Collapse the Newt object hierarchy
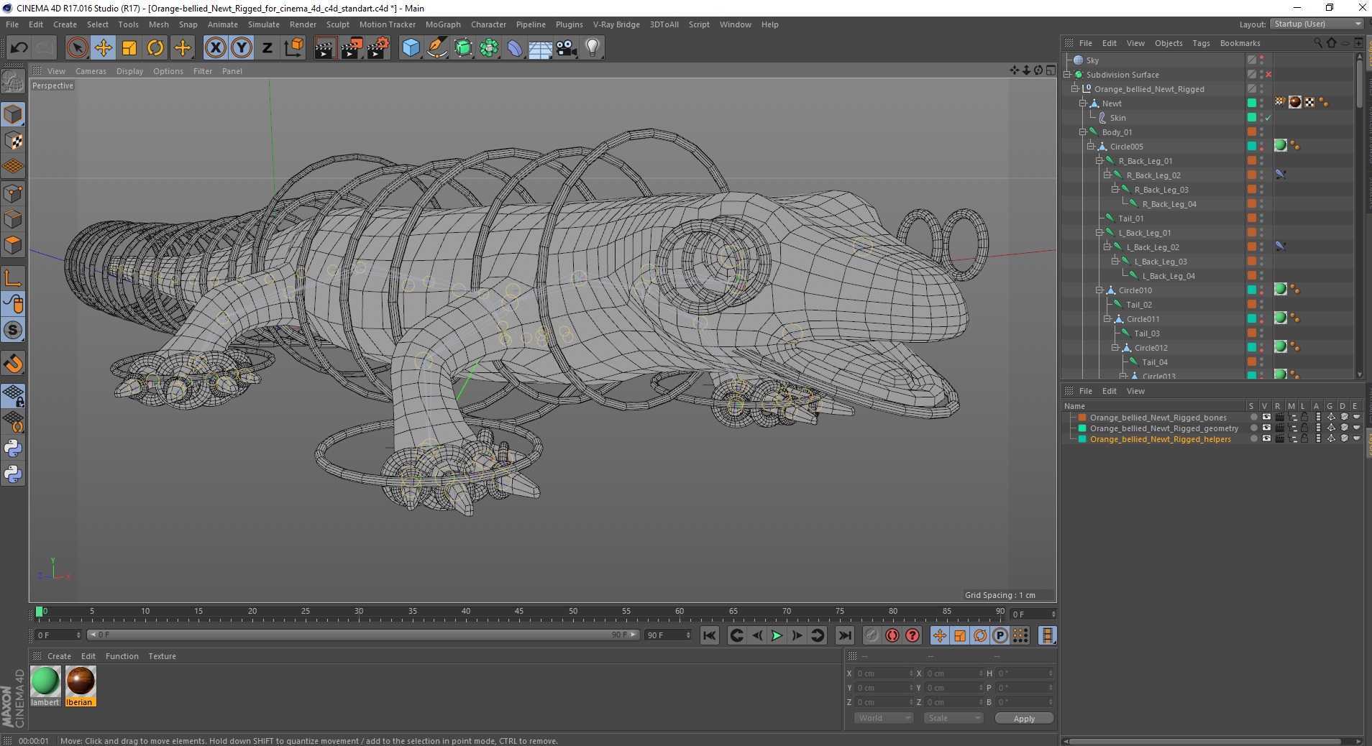1372x746 pixels. pyautogui.click(x=1083, y=103)
